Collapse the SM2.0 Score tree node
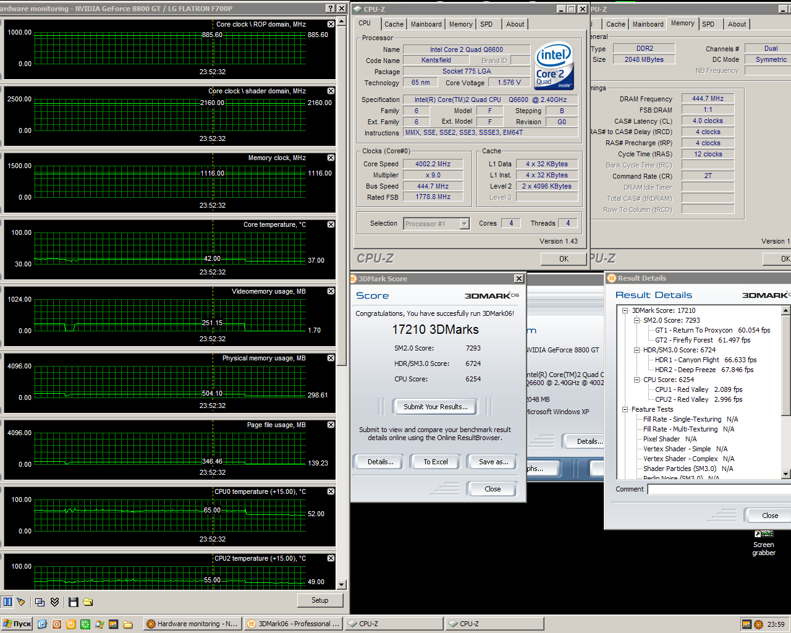 click(637, 320)
